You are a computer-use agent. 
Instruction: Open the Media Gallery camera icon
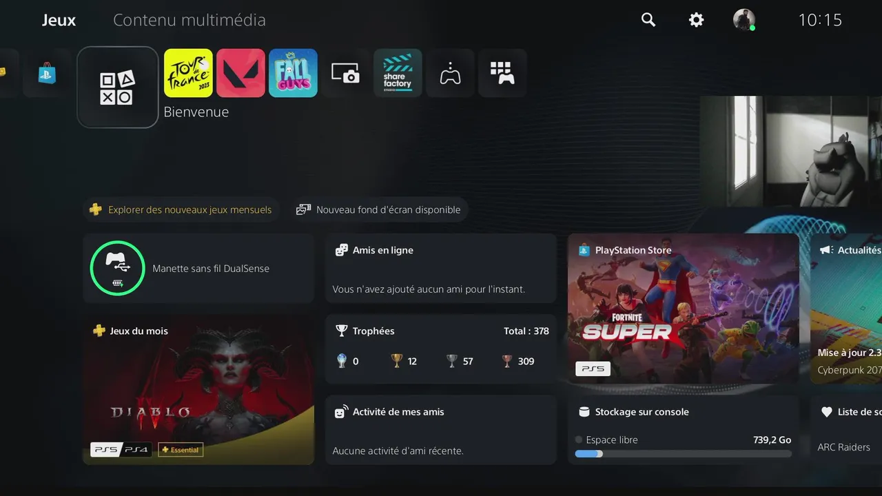point(345,72)
